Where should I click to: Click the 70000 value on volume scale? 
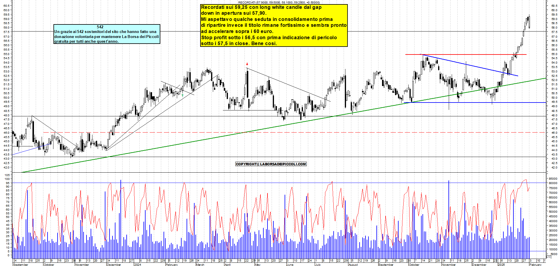pos(553,193)
